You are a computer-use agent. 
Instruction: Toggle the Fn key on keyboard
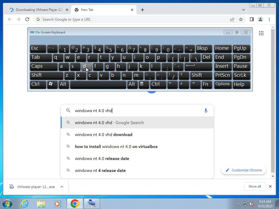pos(207,85)
